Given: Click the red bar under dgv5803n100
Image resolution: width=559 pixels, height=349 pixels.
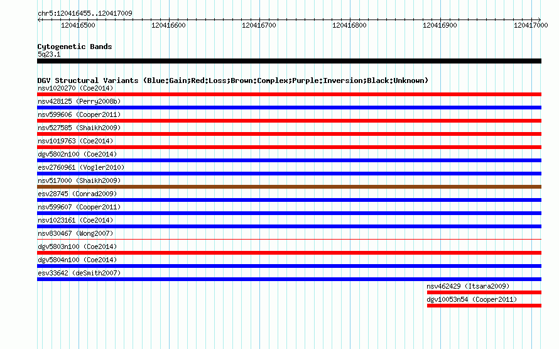Looking at the screenshot, I should (289, 253).
